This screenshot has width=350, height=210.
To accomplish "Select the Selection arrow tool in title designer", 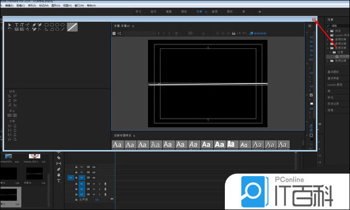I will click(x=10, y=24).
